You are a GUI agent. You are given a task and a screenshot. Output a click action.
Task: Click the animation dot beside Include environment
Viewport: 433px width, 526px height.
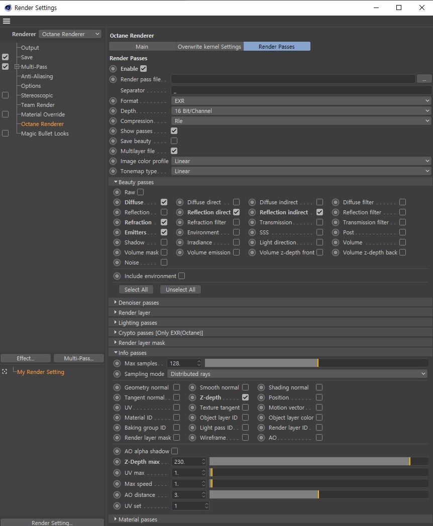point(117,276)
